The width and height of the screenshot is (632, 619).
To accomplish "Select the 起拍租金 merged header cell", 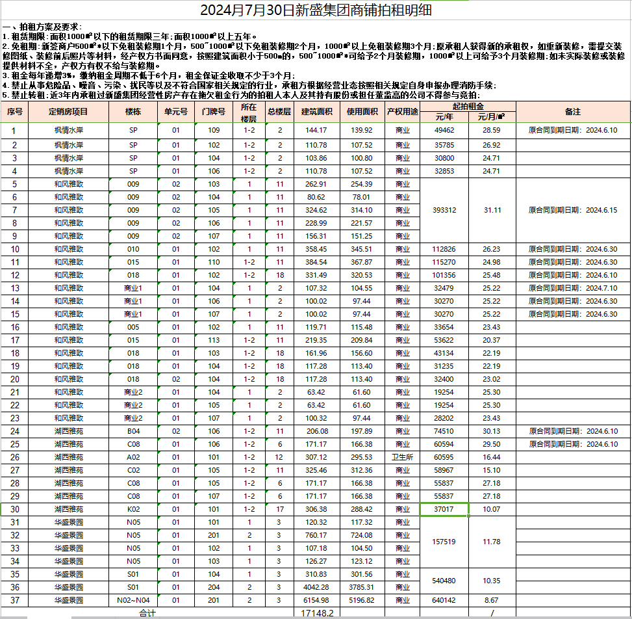I will pos(468,106).
